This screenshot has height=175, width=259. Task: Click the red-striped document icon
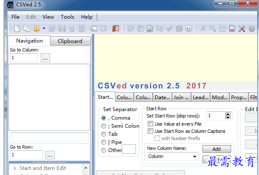pyautogui.click(x=232, y=29)
